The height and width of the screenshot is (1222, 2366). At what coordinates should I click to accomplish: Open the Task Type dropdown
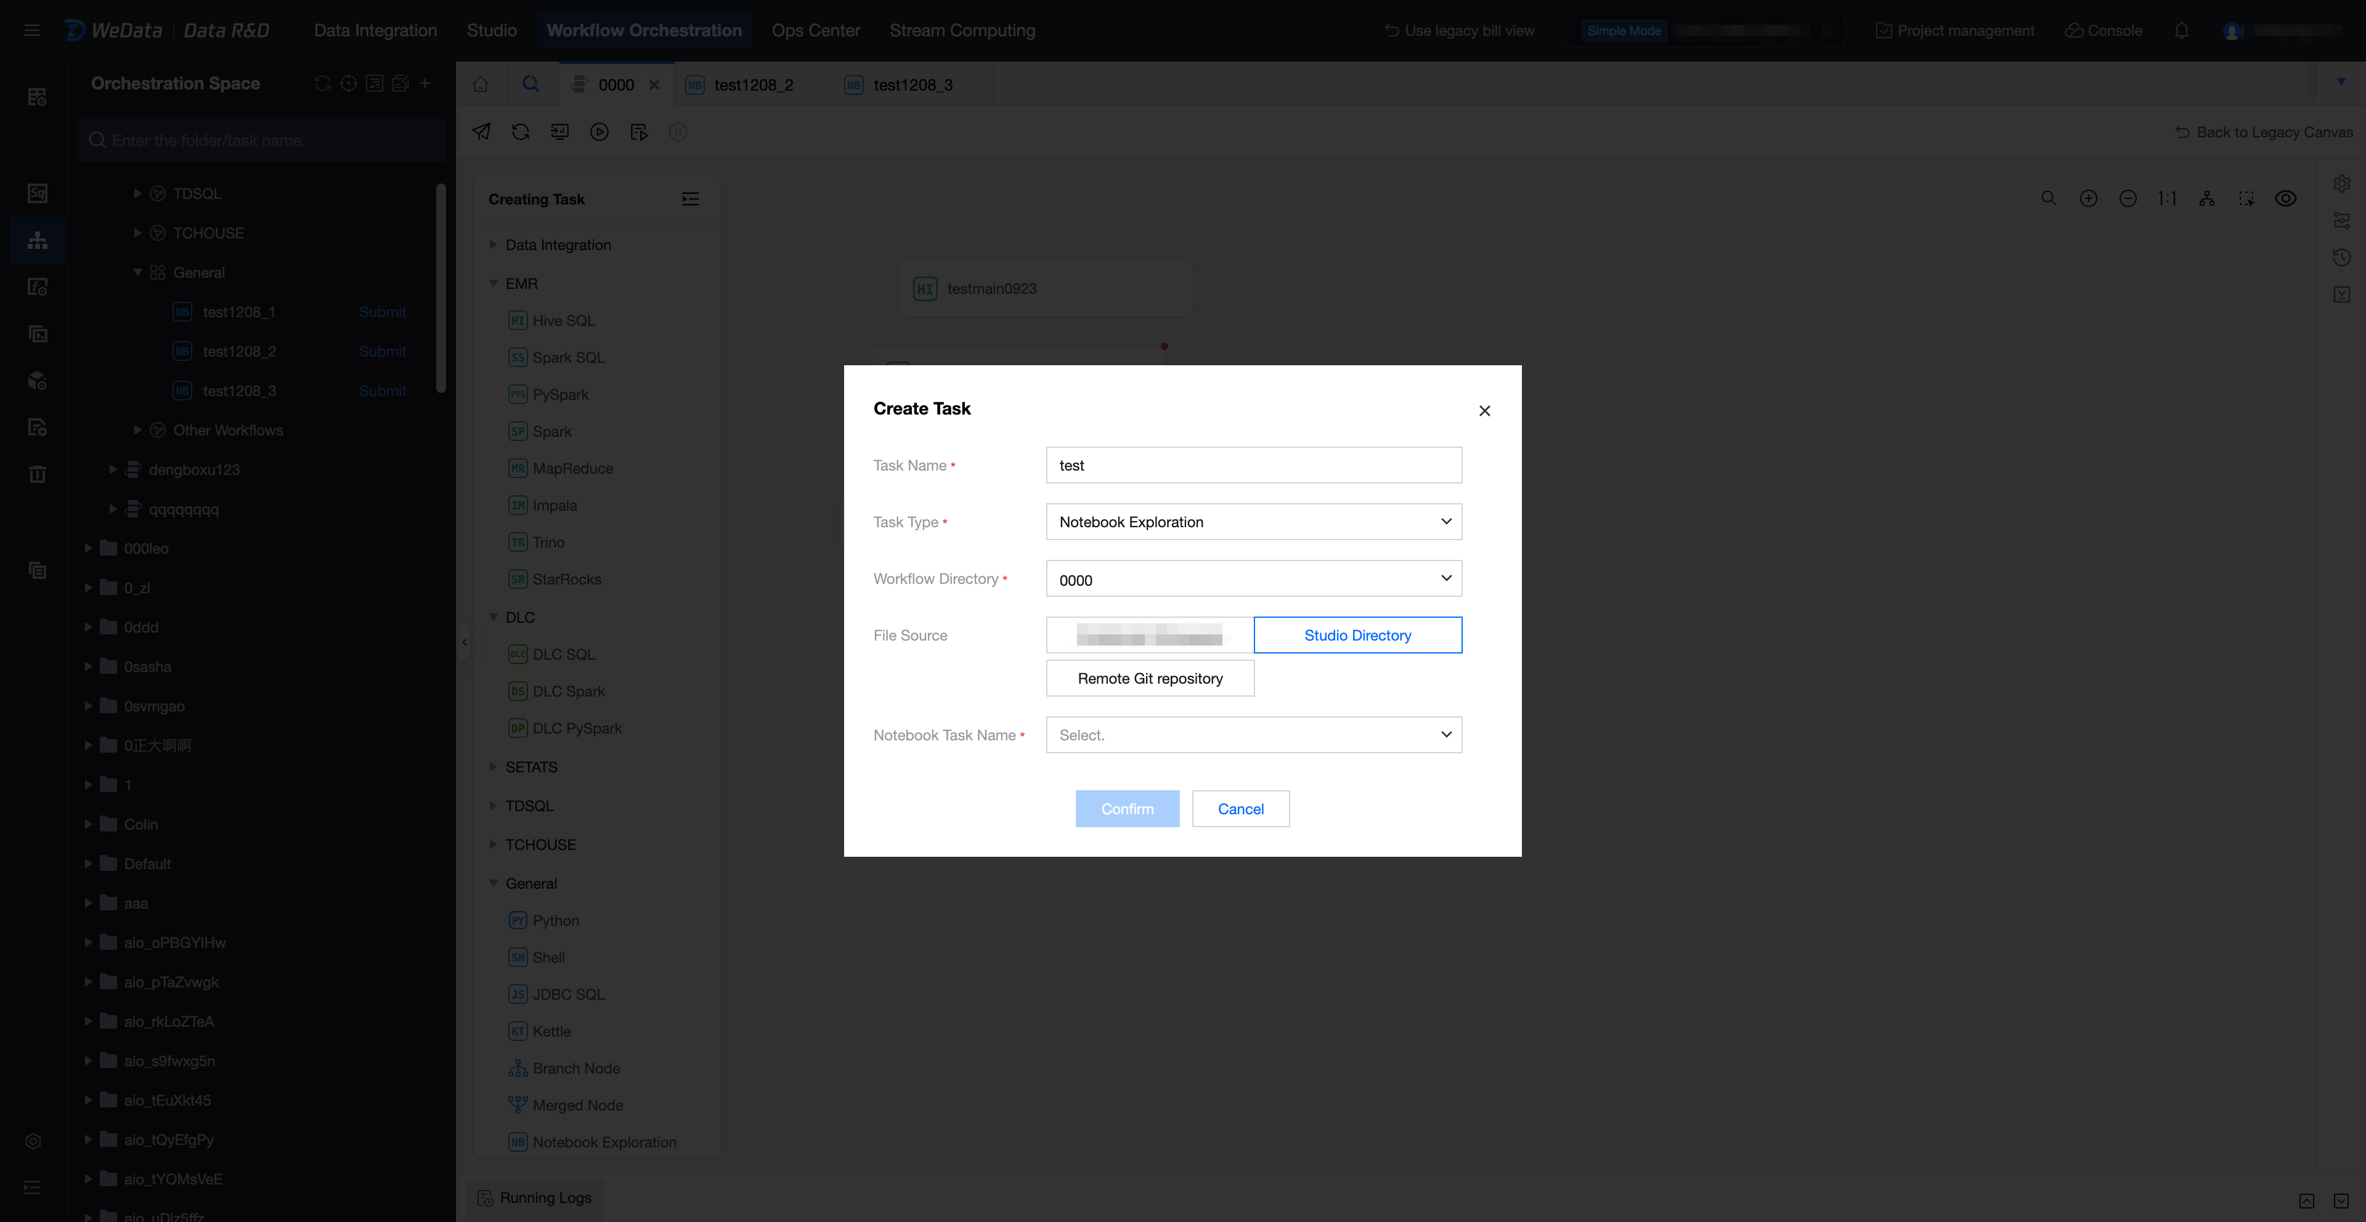pyautogui.click(x=1253, y=522)
